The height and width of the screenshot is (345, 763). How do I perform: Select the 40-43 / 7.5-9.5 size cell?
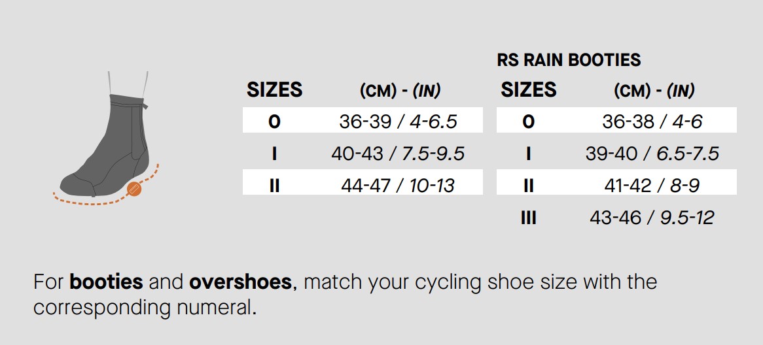(398, 154)
